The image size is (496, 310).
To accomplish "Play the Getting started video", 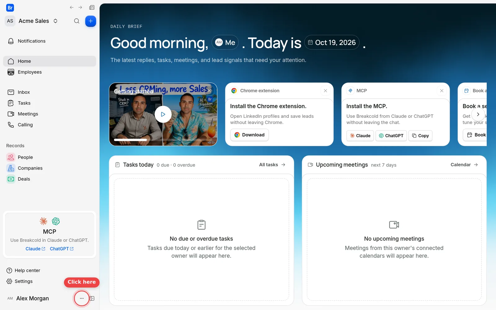I will tap(163, 114).
